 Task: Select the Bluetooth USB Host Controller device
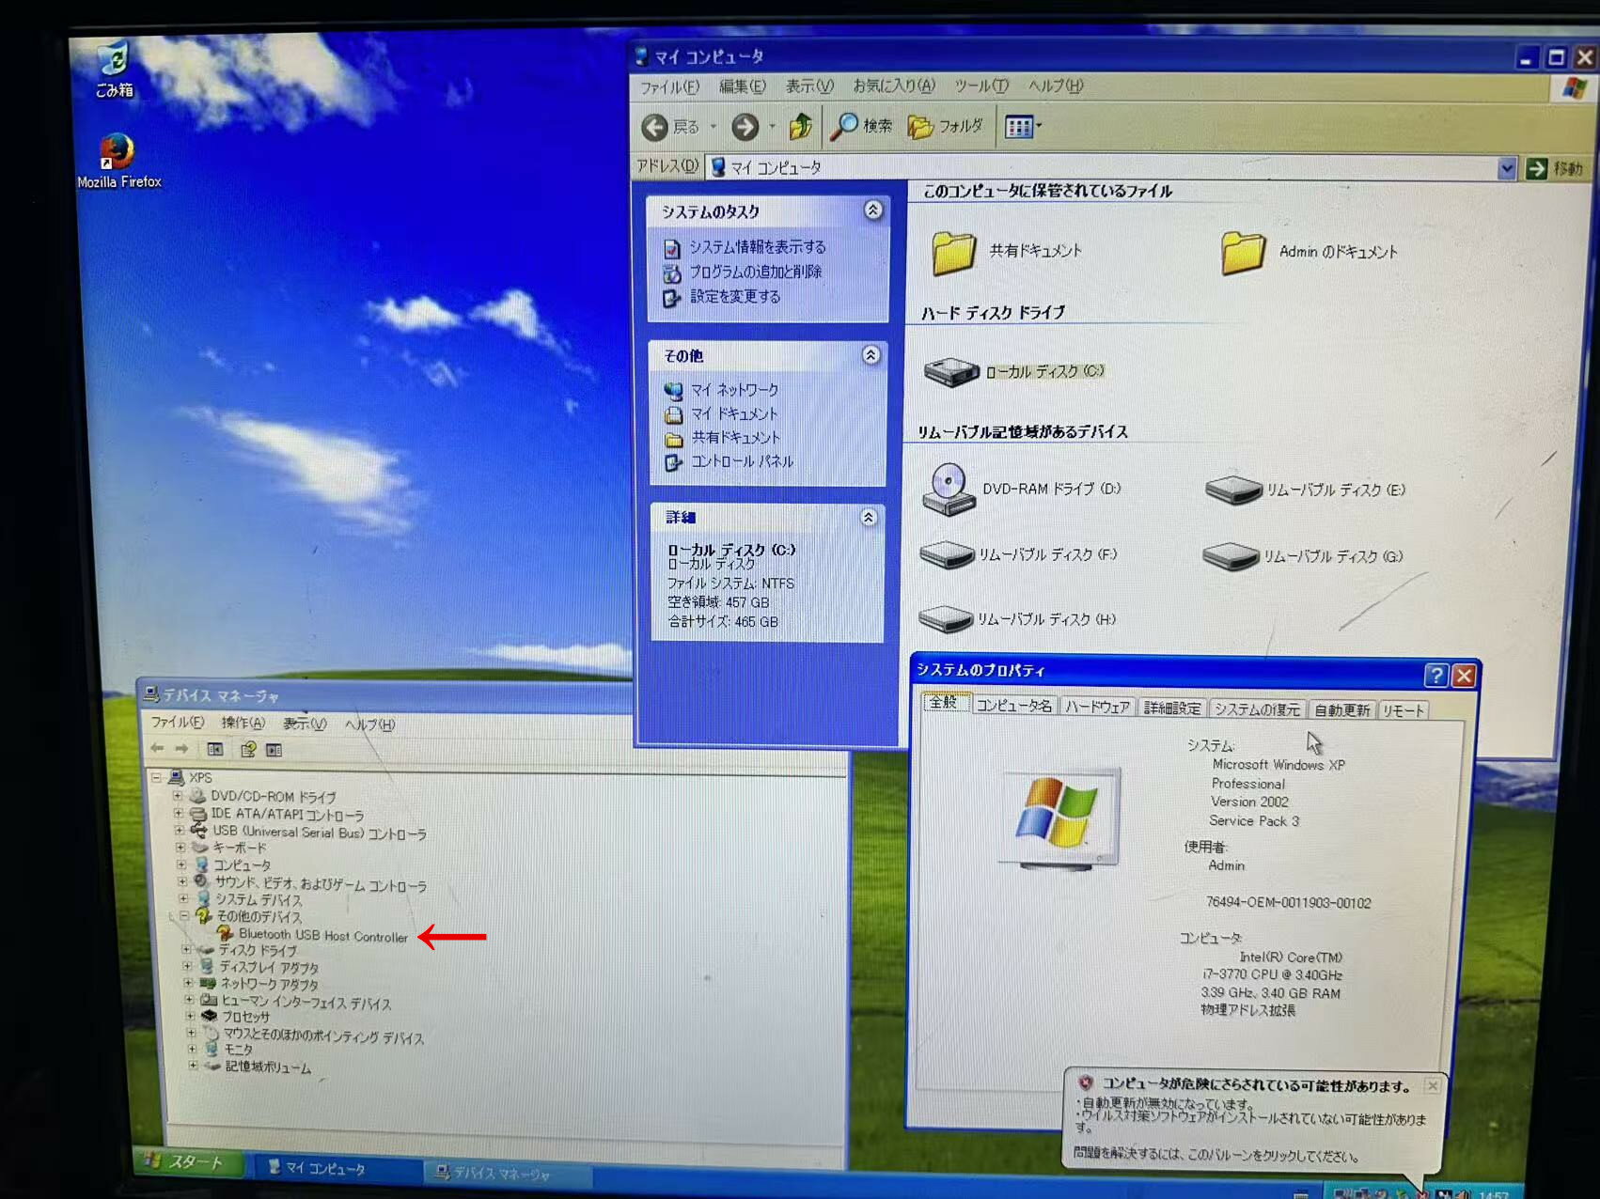(x=322, y=936)
